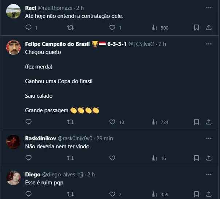Open more options on Felipe's tweet
Viewport: 220px width, 199px height.
point(209,44)
